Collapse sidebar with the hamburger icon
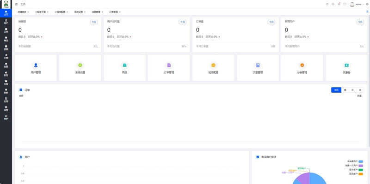370x184 pixels. coord(16,4)
